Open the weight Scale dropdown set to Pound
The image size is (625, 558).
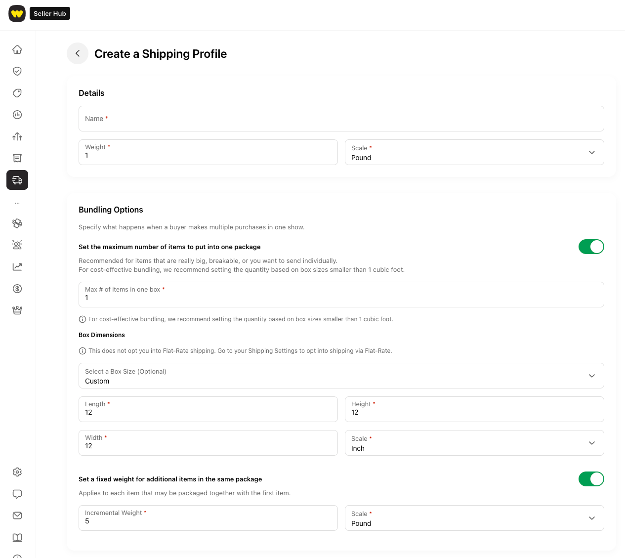[474, 152]
